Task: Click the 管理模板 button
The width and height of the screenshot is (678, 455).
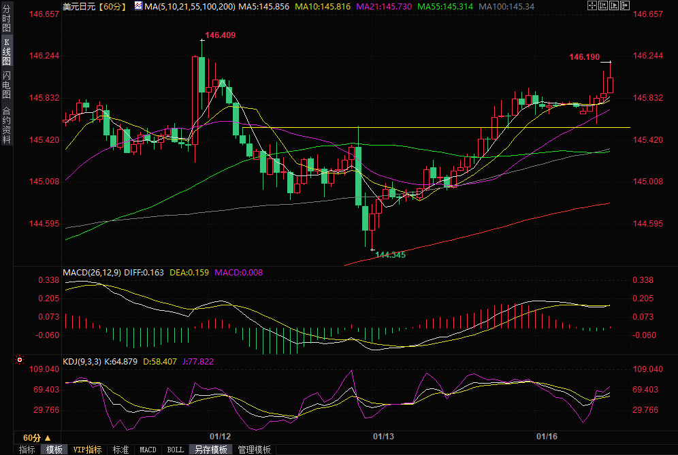Action: tap(254, 450)
